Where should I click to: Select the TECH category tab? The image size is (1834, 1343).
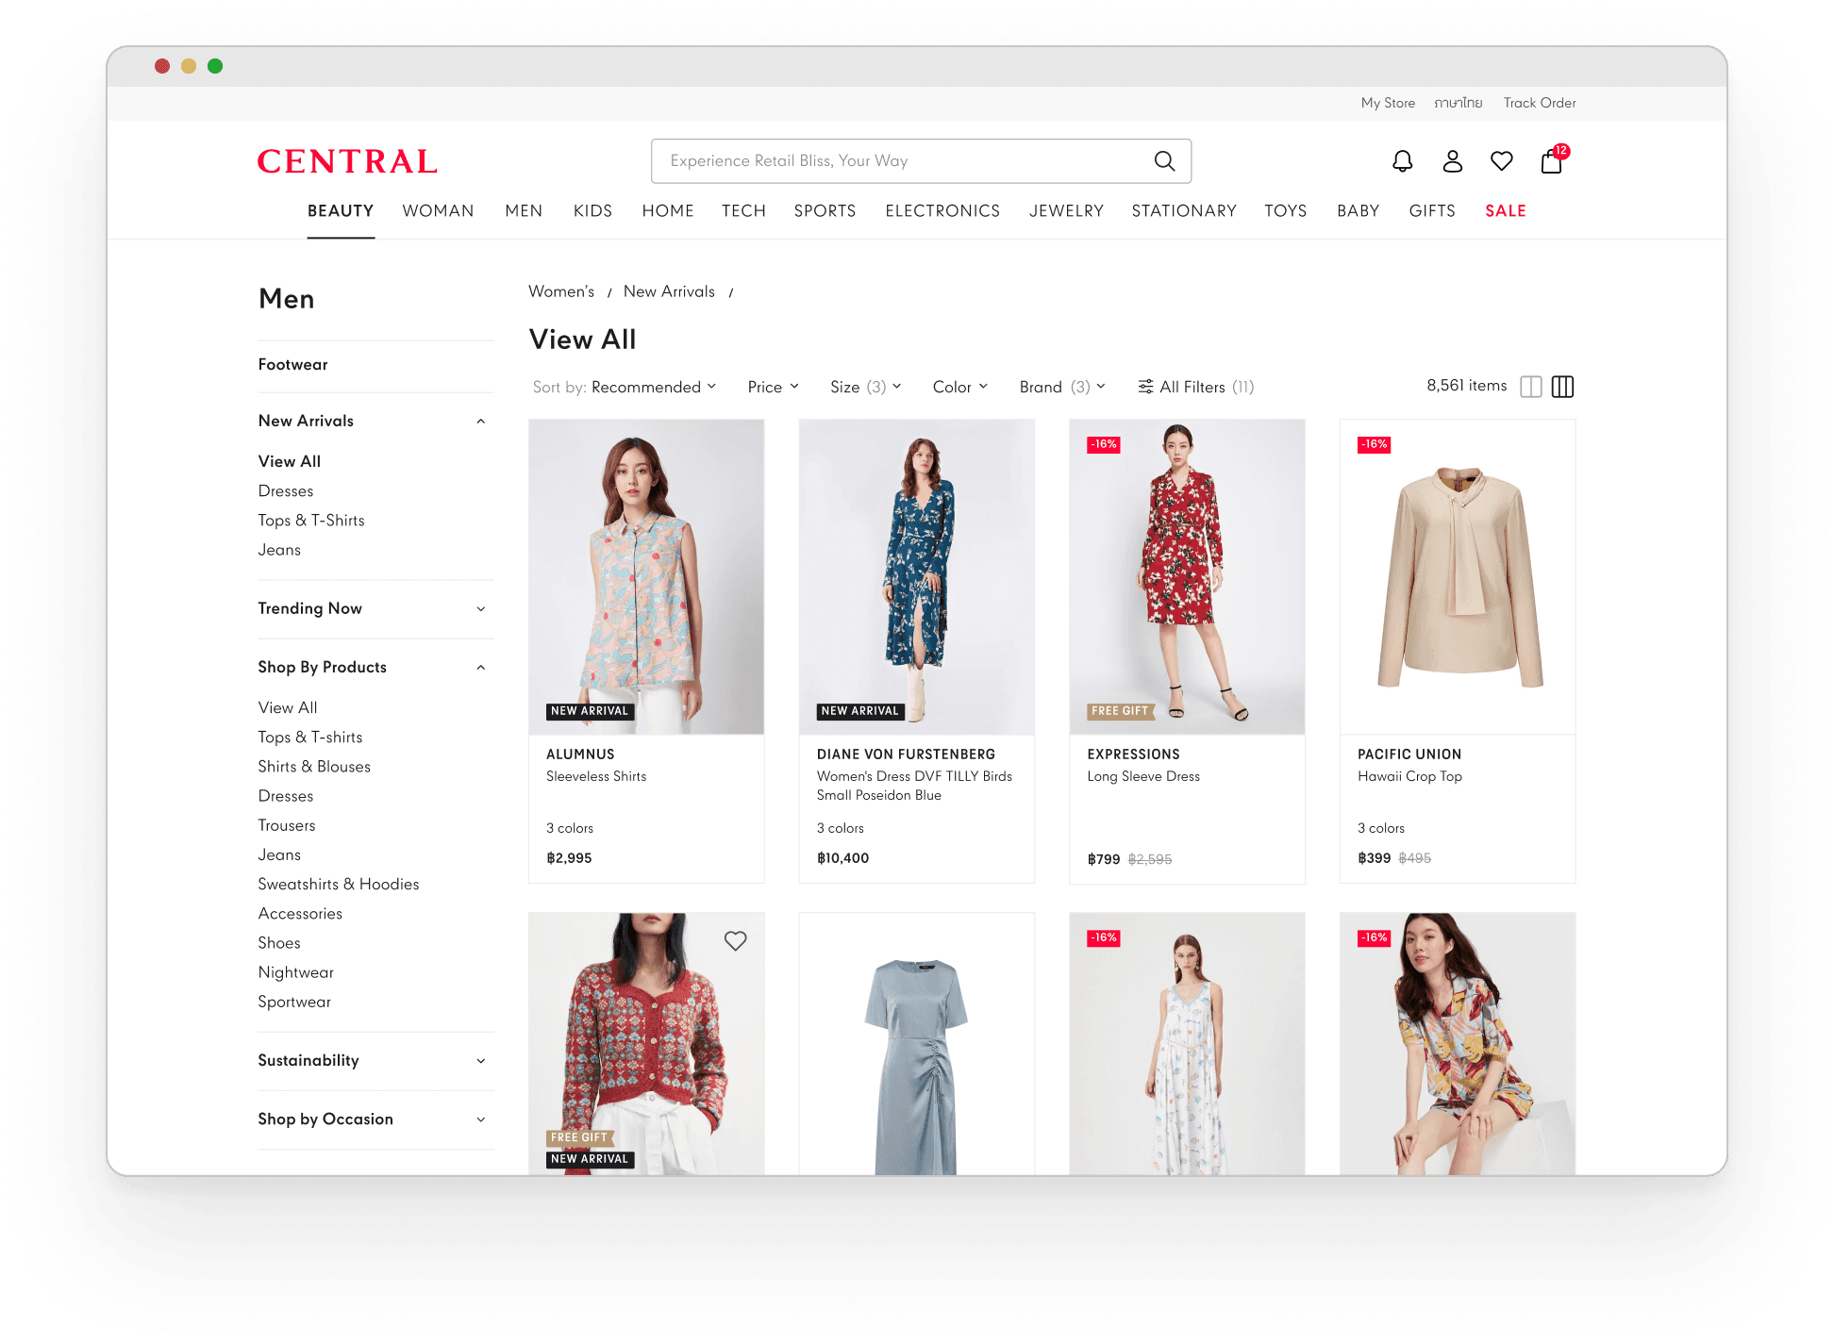pos(743,211)
